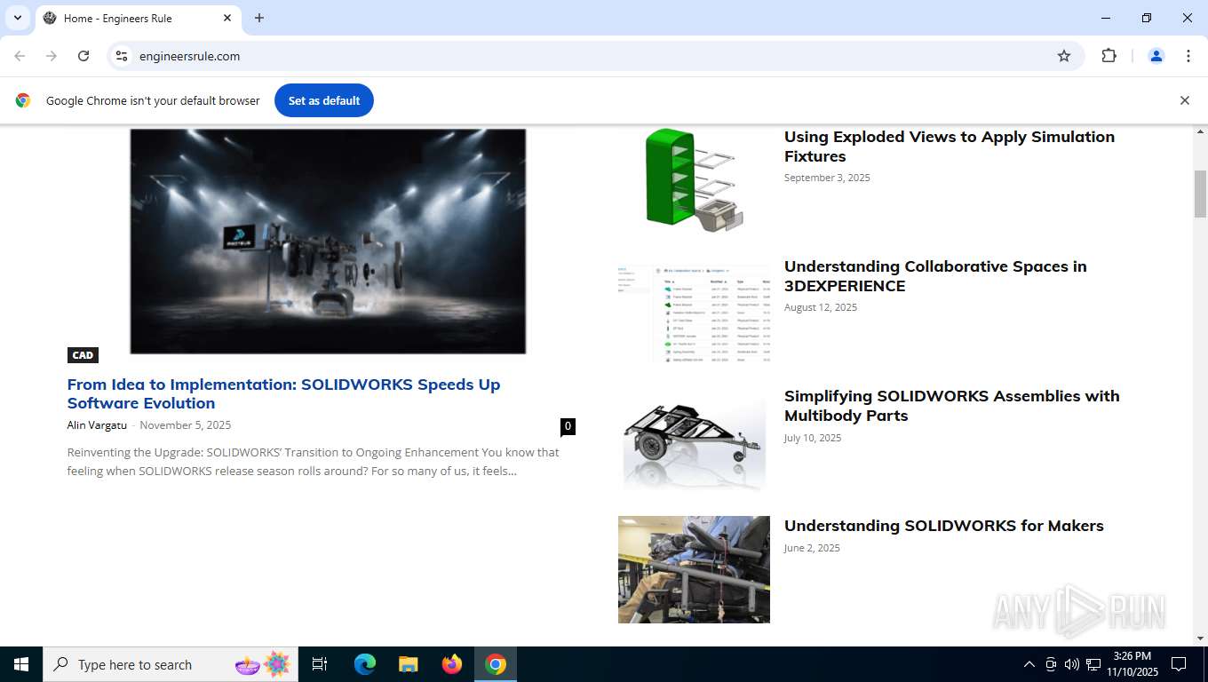Open the featured stage-lit machine thumbnail
This screenshot has height=682, width=1208.
328,241
